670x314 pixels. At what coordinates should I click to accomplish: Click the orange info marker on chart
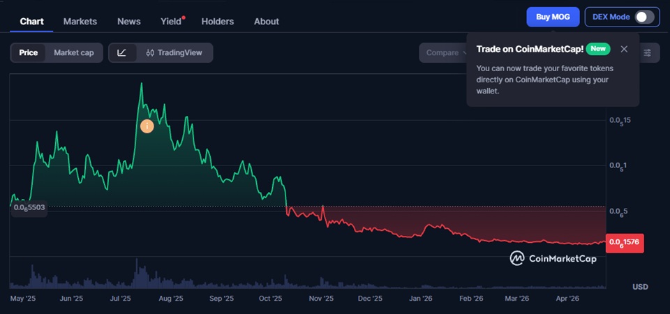147,126
